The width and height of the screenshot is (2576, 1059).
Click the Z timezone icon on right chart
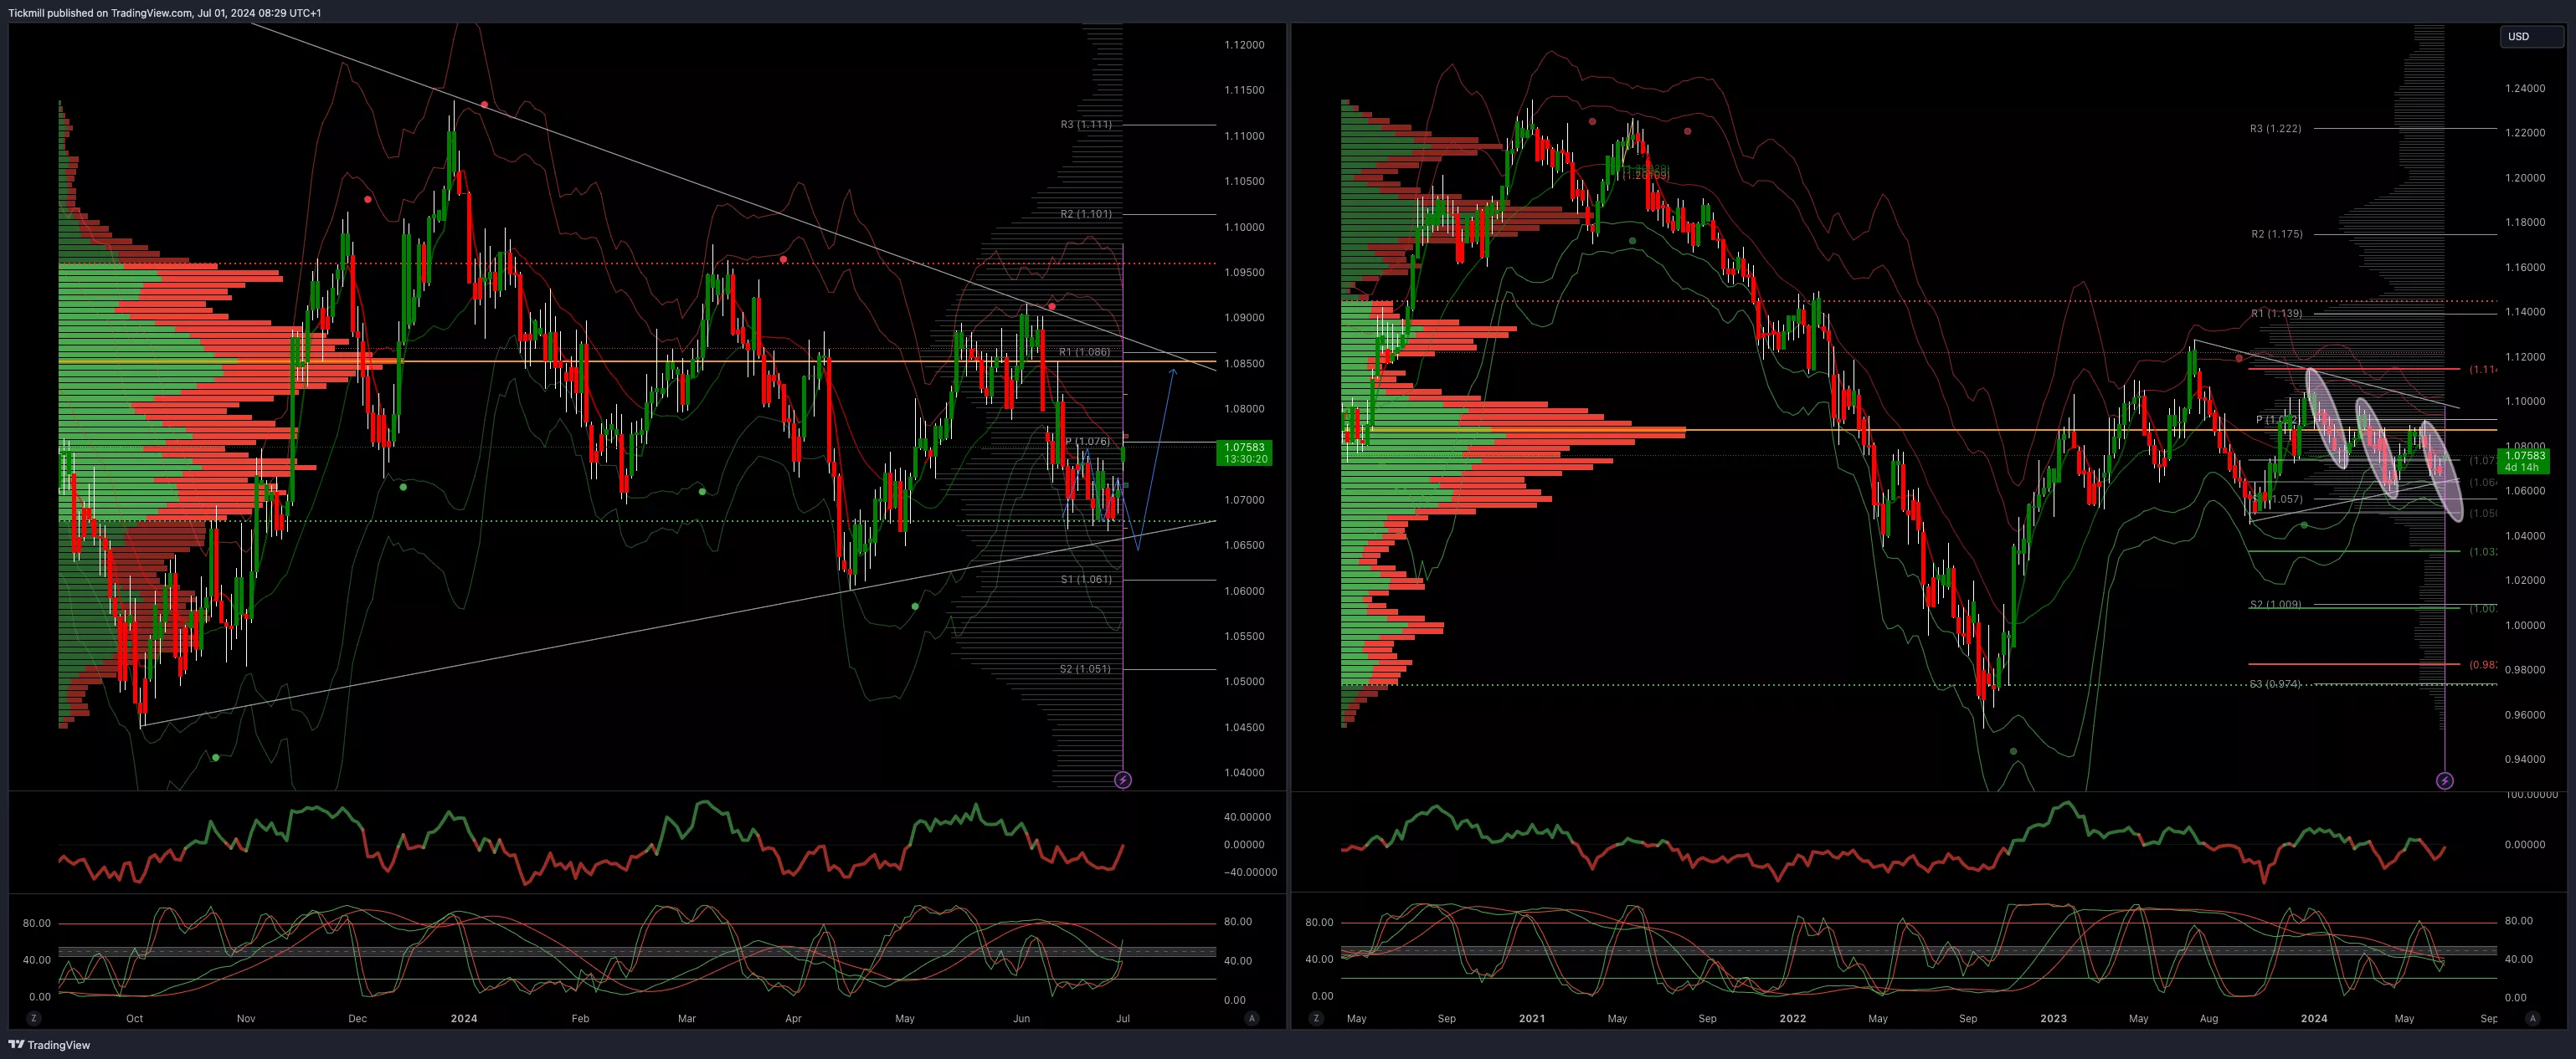pyautogui.click(x=1316, y=1018)
